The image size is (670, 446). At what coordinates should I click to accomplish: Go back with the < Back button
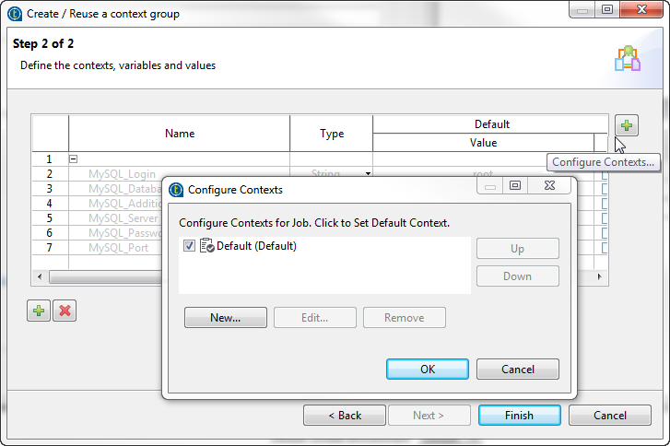[x=345, y=416]
